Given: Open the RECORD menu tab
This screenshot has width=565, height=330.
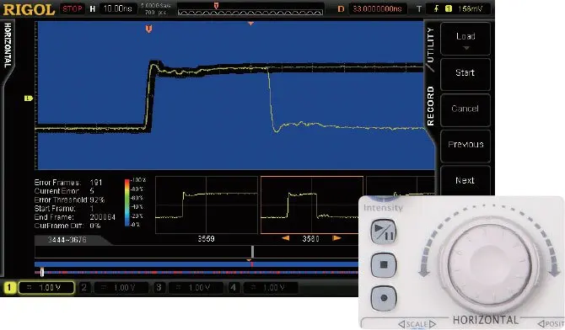Looking at the screenshot, I should tap(430, 106).
